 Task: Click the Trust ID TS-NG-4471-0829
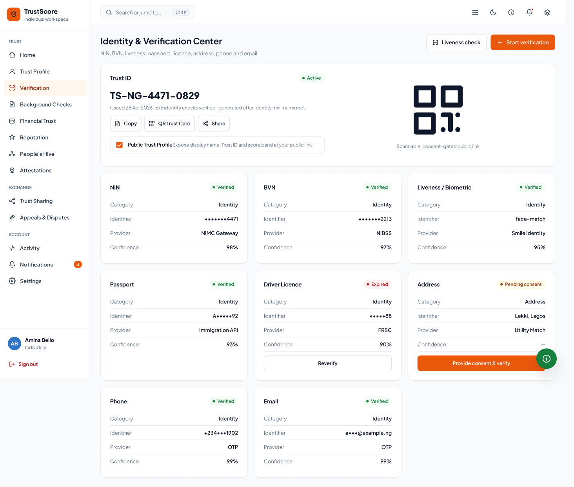click(155, 96)
